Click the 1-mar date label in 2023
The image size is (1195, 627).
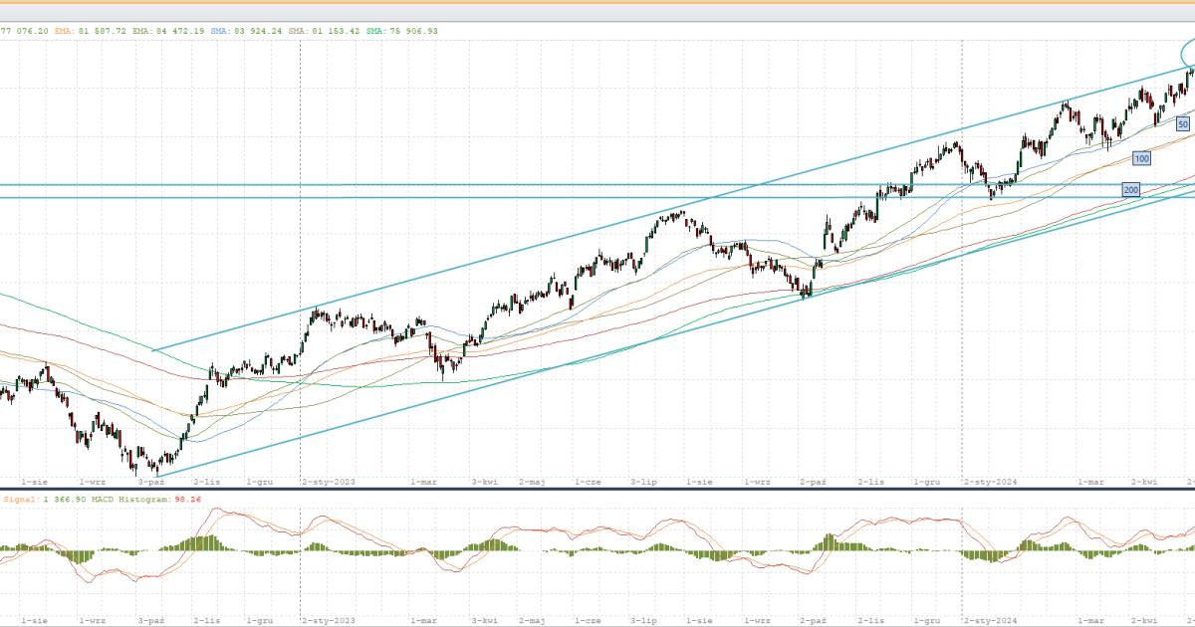pos(424,481)
